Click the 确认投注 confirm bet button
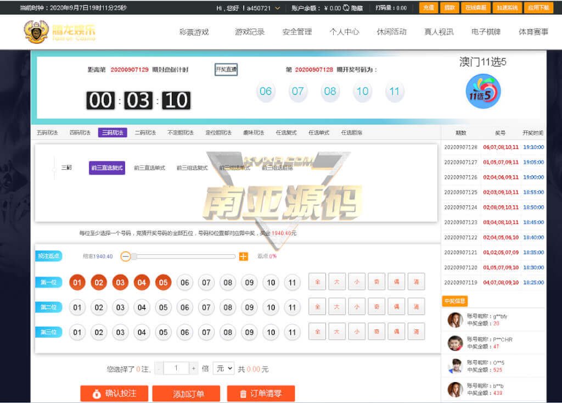 114,394
